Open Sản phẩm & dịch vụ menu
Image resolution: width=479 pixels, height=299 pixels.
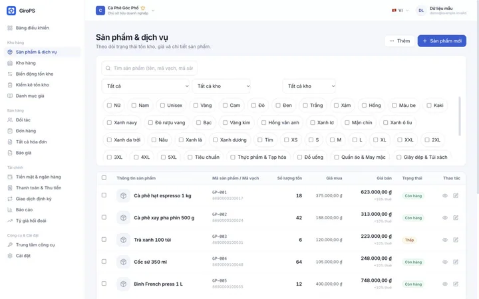(x=42, y=52)
